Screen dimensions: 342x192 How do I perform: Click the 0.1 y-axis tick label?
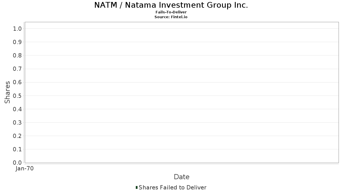[17, 149]
